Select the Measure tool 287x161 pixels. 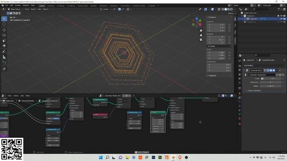tap(4, 57)
